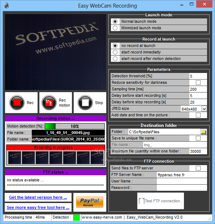Click the Processing time : 46ms status
The image size is (215, 224).
(25, 217)
